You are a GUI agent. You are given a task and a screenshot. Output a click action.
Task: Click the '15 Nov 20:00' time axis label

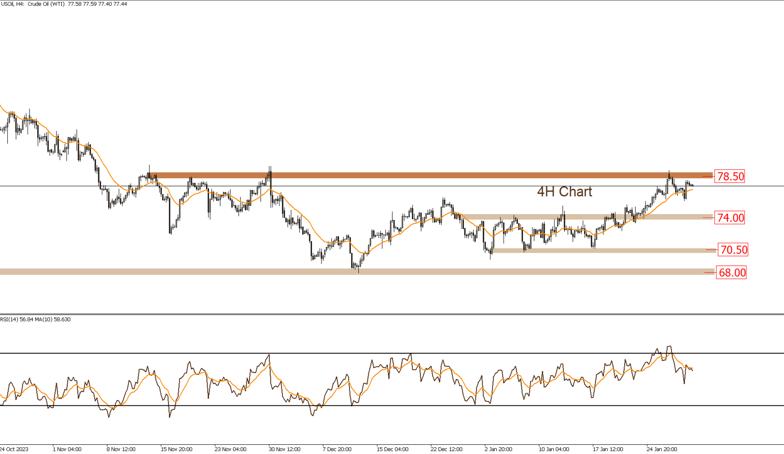click(176, 449)
